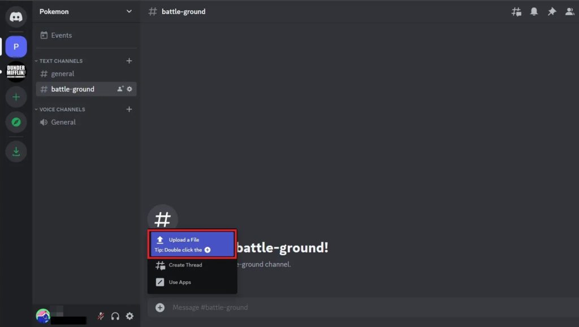Open the general text channel
The height and width of the screenshot is (327, 579).
[86, 74]
